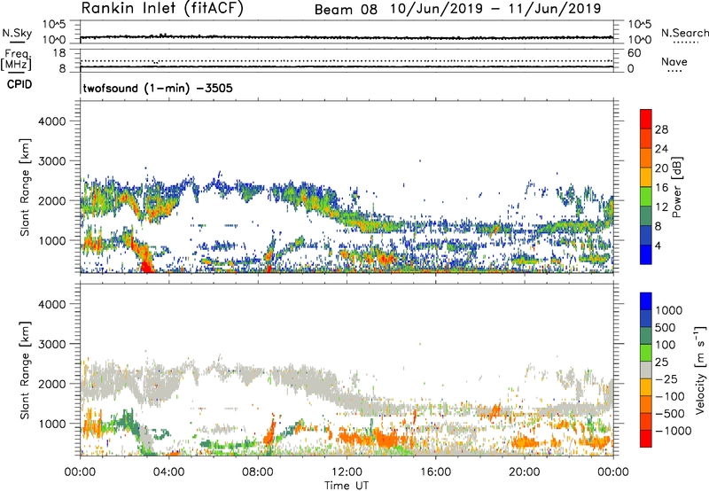Pick the light green Power segment between 12 and 16
This screenshot has width=709, height=491.
click(x=646, y=197)
